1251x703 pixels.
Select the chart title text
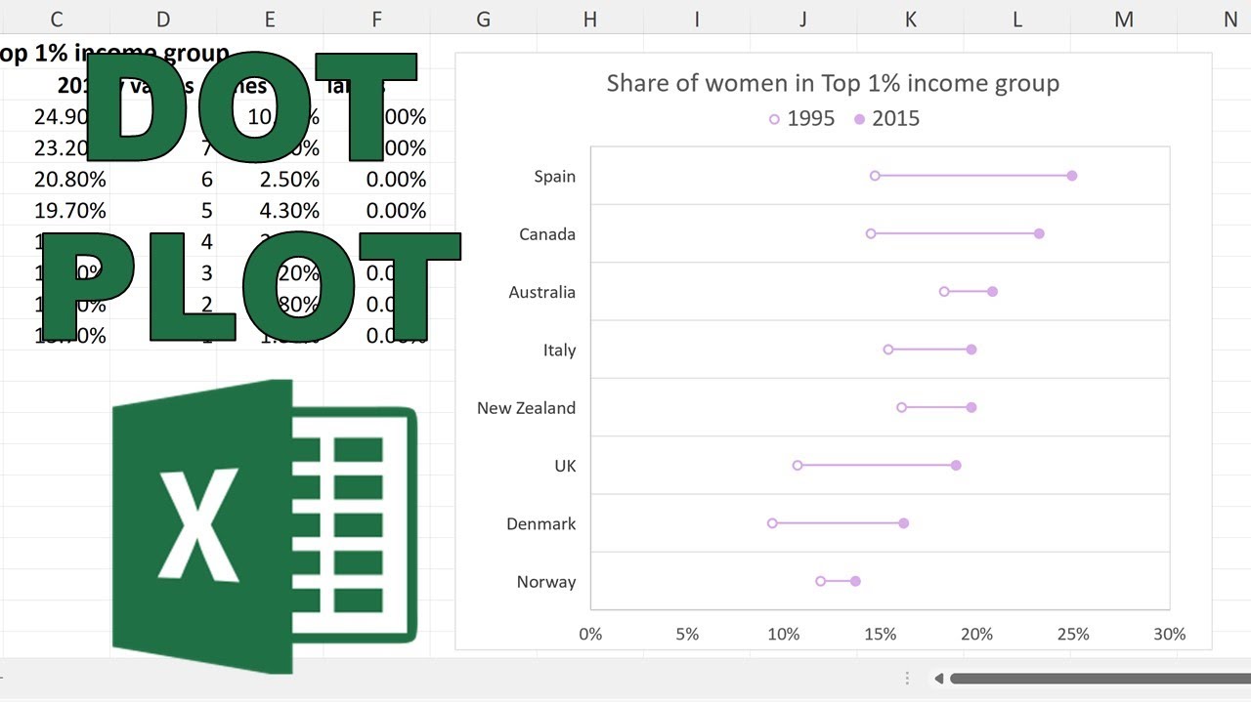click(x=833, y=83)
